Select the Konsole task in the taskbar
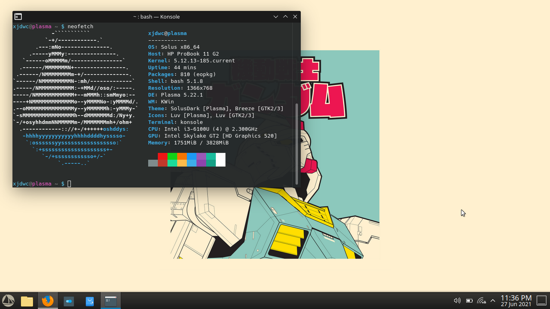The width and height of the screenshot is (550, 309). [x=111, y=301]
